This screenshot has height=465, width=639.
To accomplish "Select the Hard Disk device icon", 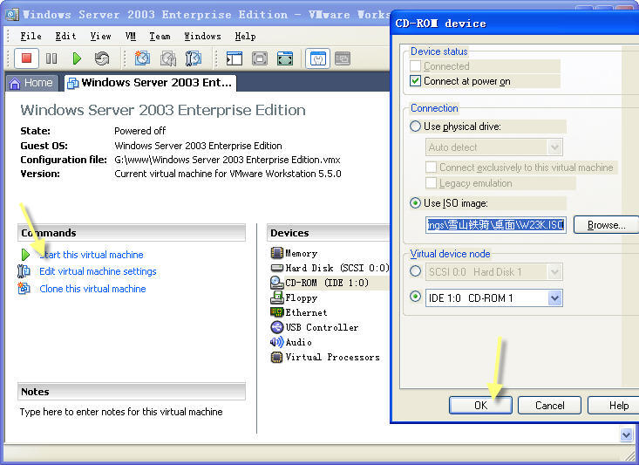I will coord(276,268).
